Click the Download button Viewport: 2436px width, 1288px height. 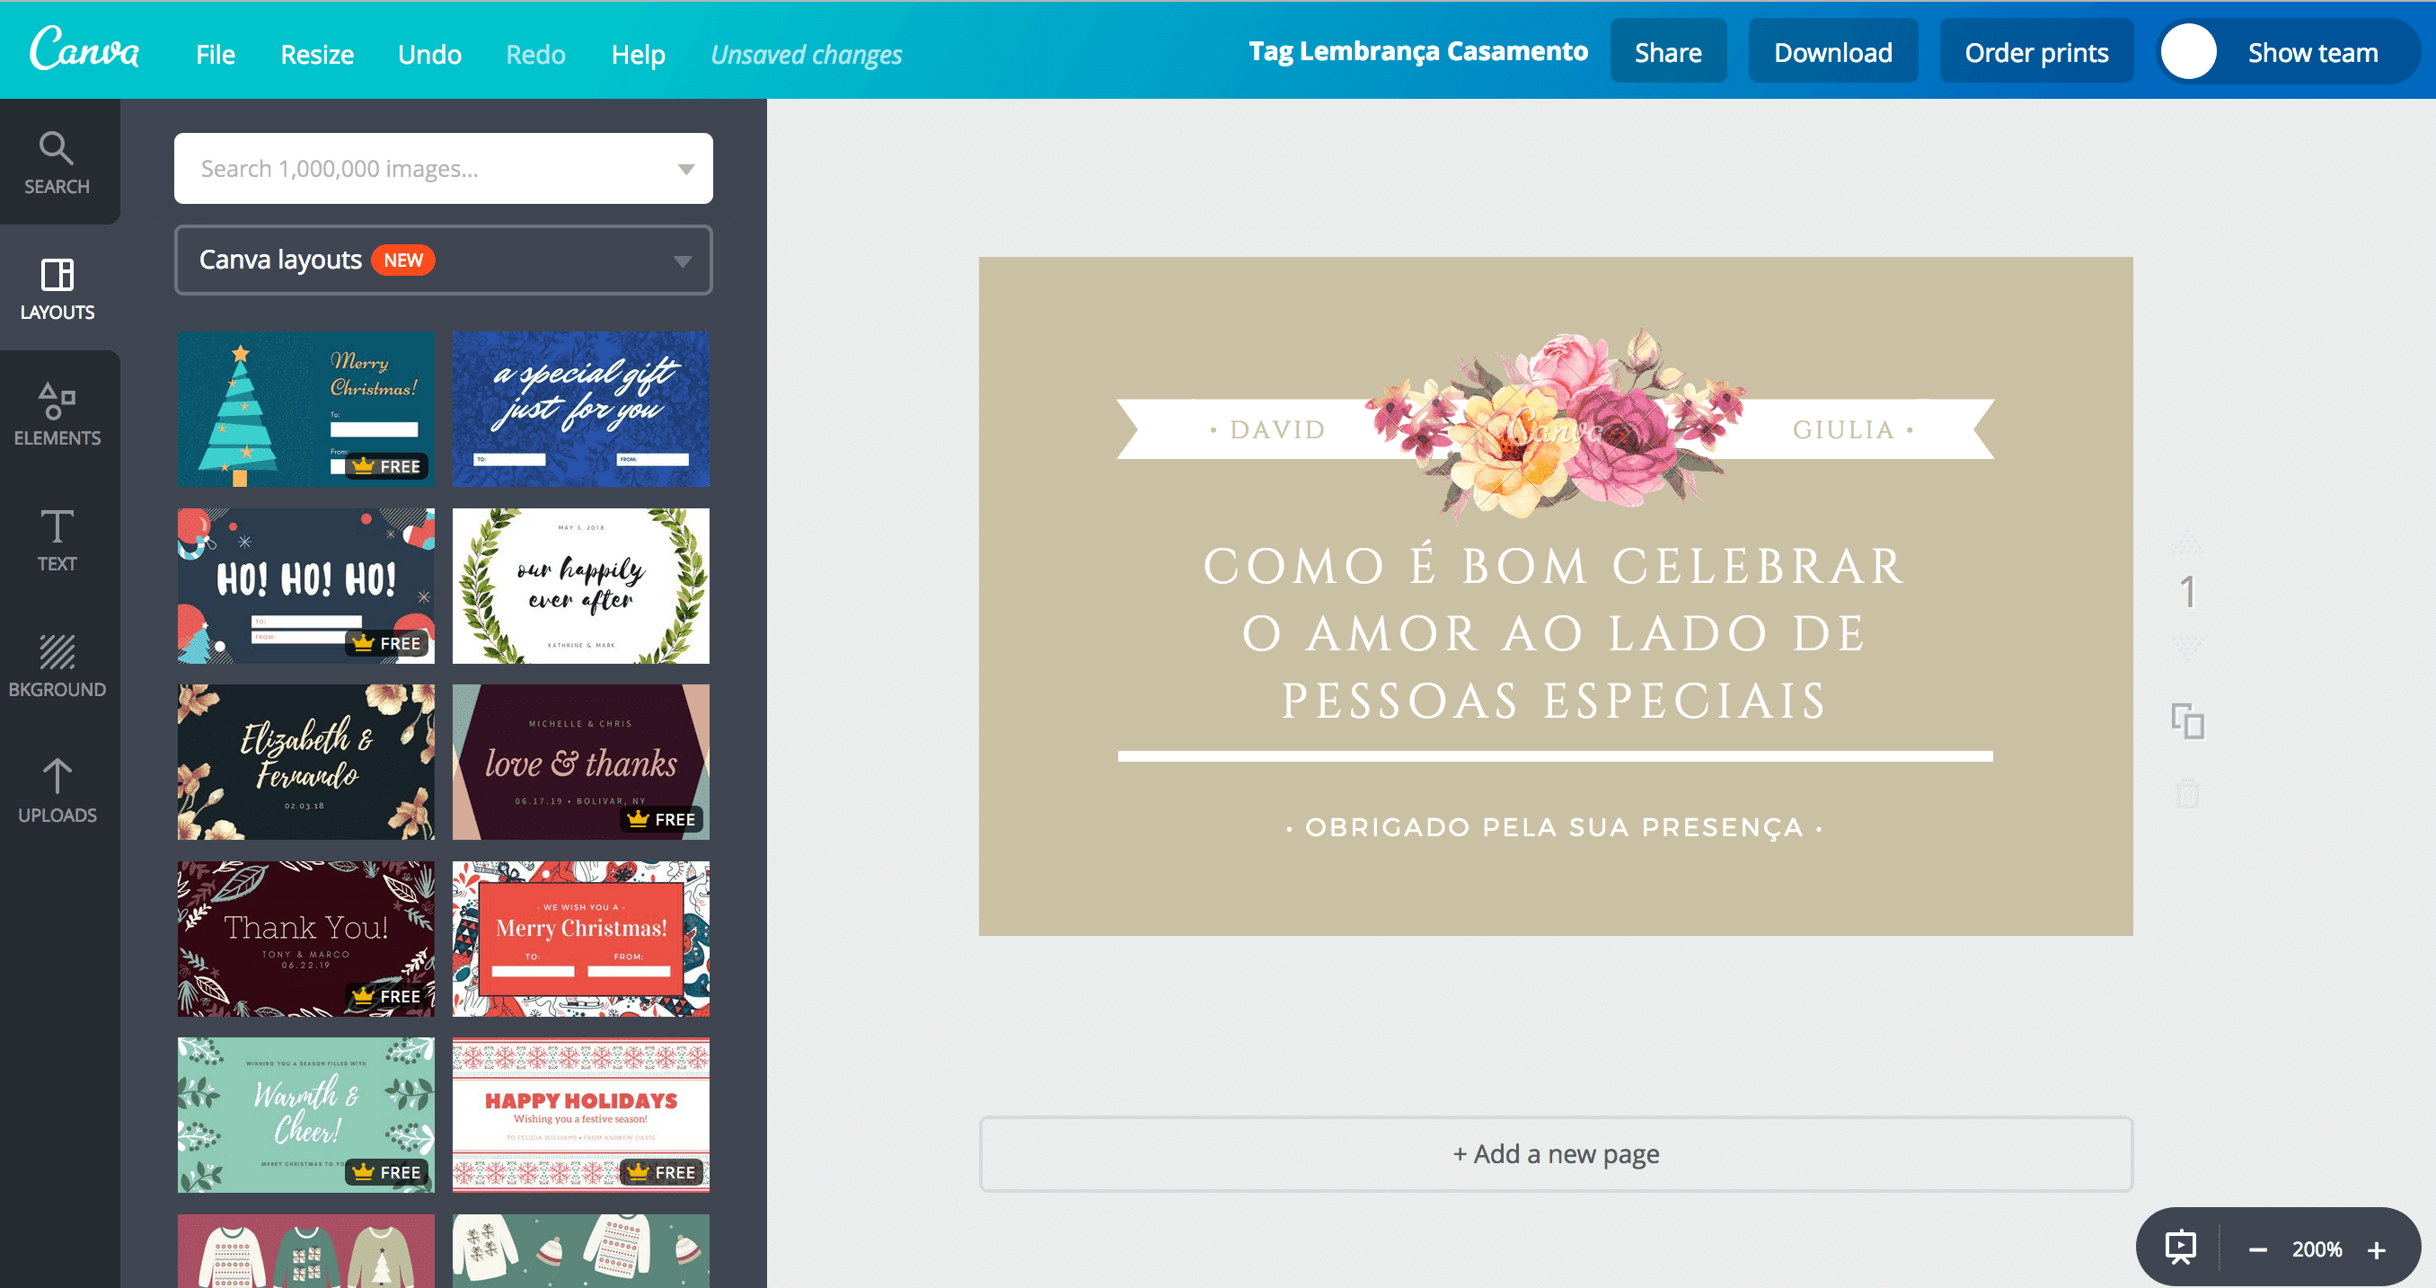1832,52
